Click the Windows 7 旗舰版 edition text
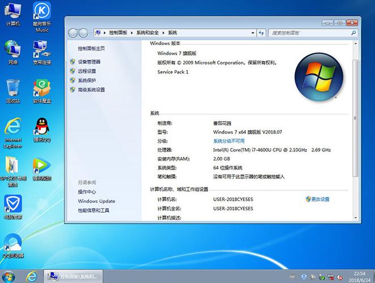This screenshot has width=375, height=283. [x=177, y=53]
